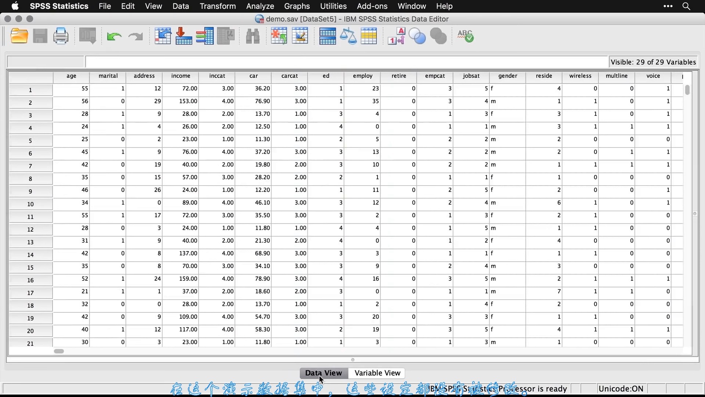Select row header number 16

(30, 280)
